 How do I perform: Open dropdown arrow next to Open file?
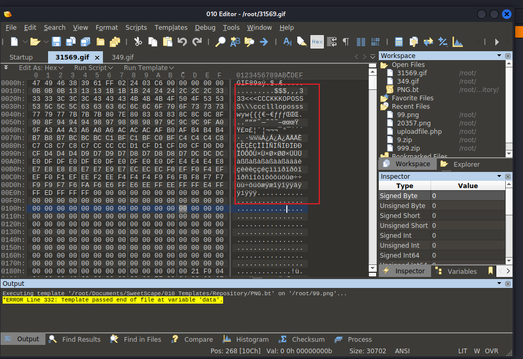point(46,42)
